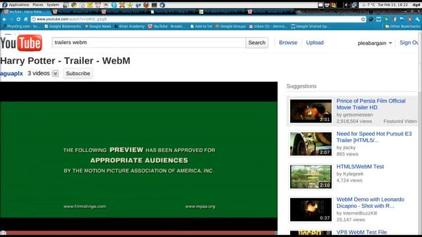This screenshot has height=237, width=422.
Task: Open HTML5/WebM Test thumbnail
Action: click(x=311, y=177)
